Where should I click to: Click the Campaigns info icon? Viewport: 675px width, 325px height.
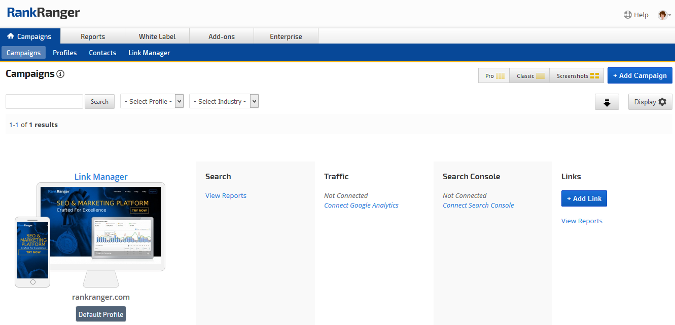click(60, 74)
